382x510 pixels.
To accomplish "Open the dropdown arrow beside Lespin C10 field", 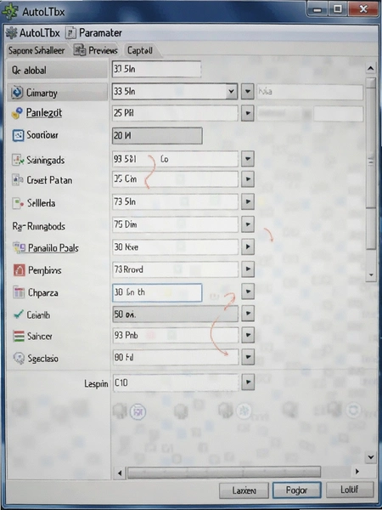I will [x=248, y=382].
